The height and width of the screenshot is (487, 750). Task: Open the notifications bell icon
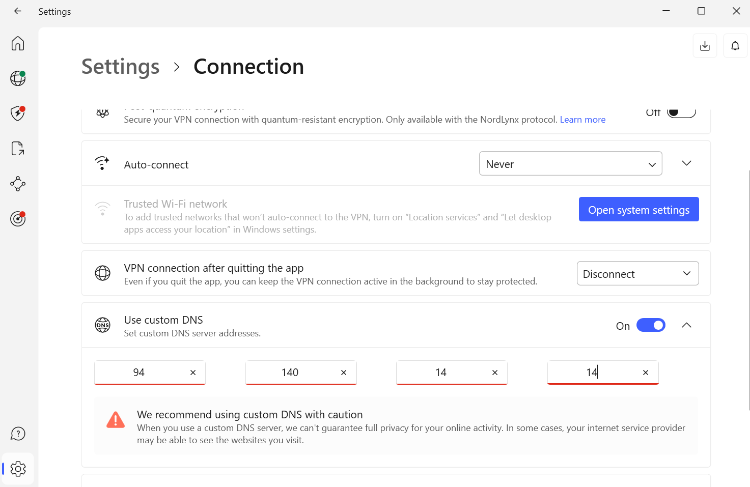click(x=735, y=46)
